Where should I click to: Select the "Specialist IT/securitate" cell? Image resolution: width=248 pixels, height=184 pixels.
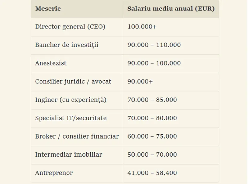pyautogui.click(x=71, y=118)
